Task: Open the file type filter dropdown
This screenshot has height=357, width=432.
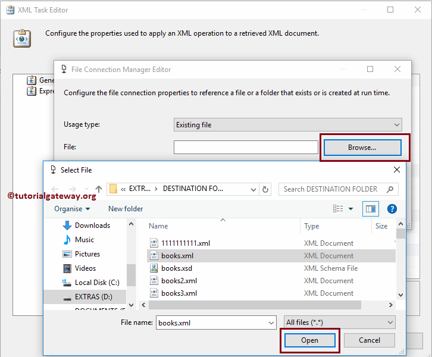Action: 390,322
